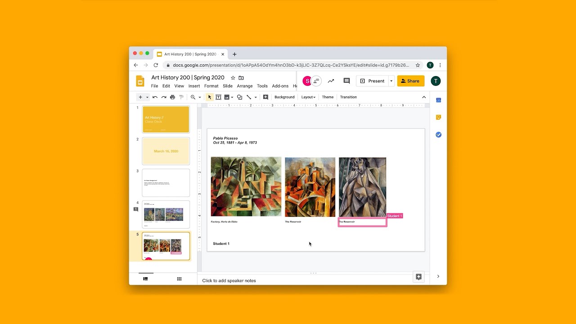This screenshot has height=324, width=576.
Task: Open the new slide layout dropdown arrow
Action: pos(147,97)
